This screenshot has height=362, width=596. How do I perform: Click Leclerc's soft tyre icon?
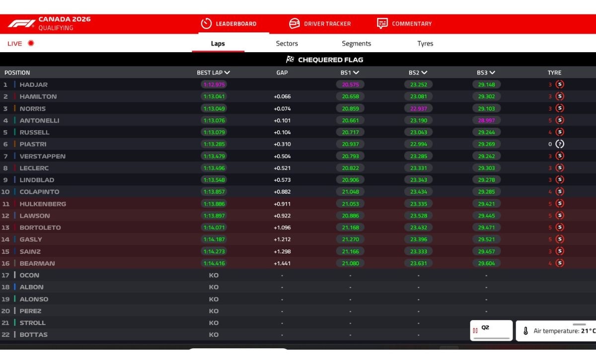560,168
